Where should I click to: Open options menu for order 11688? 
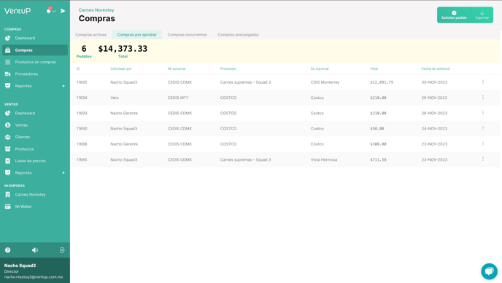[483, 143]
